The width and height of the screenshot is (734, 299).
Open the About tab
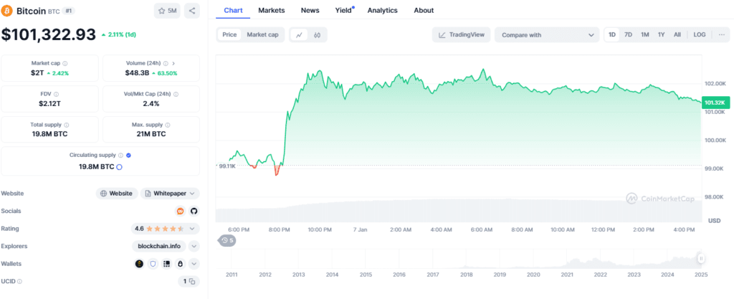pyautogui.click(x=424, y=10)
